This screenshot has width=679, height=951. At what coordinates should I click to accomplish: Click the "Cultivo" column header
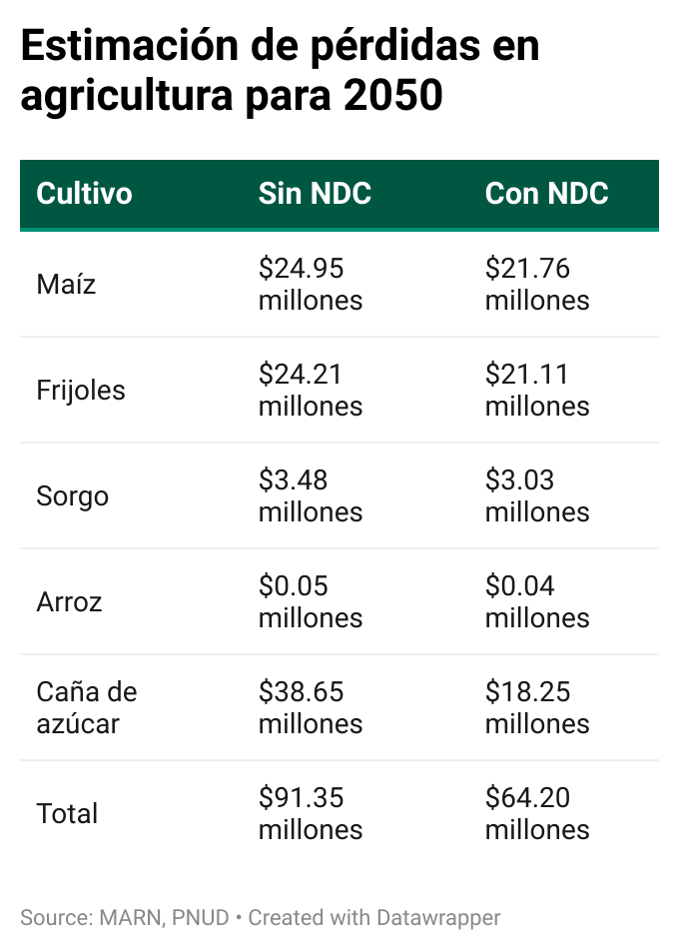pyautogui.click(x=84, y=193)
